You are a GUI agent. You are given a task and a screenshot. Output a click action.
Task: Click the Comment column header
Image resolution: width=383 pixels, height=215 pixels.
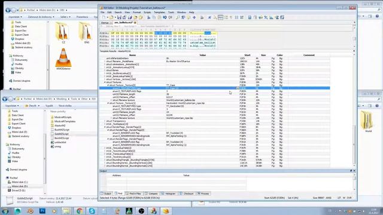click(309, 55)
